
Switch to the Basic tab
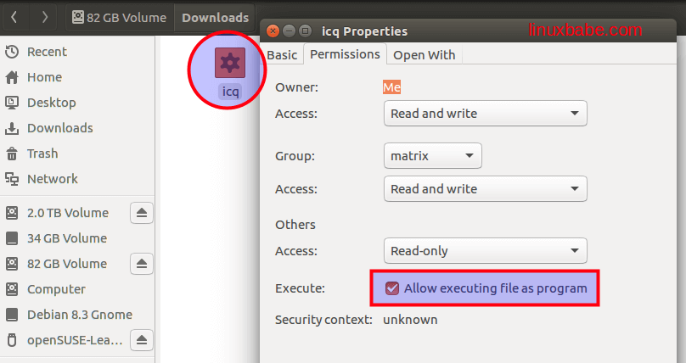(x=282, y=55)
